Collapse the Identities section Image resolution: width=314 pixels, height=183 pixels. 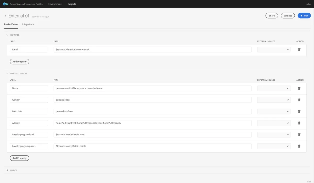click(7, 35)
